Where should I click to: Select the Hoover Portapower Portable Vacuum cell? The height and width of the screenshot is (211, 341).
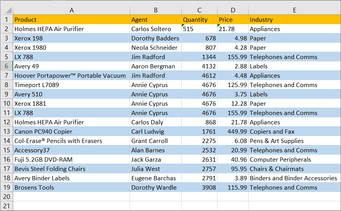coord(71,75)
